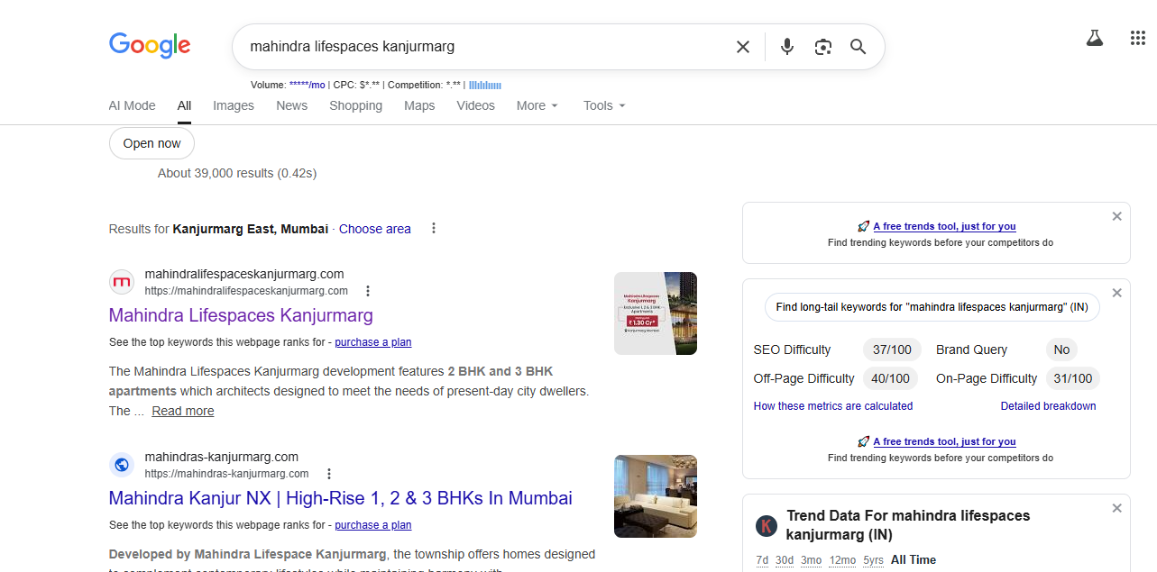Image resolution: width=1157 pixels, height=572 pixels.
Task: Click Find long-tail keywords button
Action: [x=932, y=307]
